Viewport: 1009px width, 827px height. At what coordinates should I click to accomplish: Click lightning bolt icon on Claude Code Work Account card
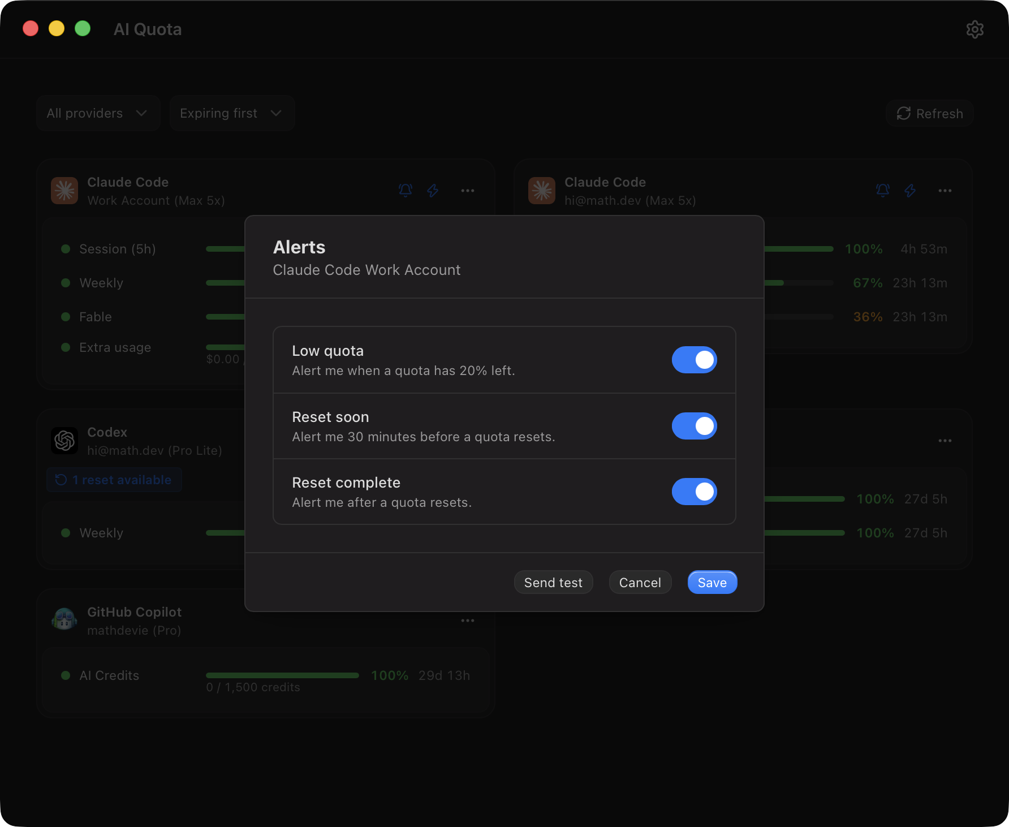[433, 191]
